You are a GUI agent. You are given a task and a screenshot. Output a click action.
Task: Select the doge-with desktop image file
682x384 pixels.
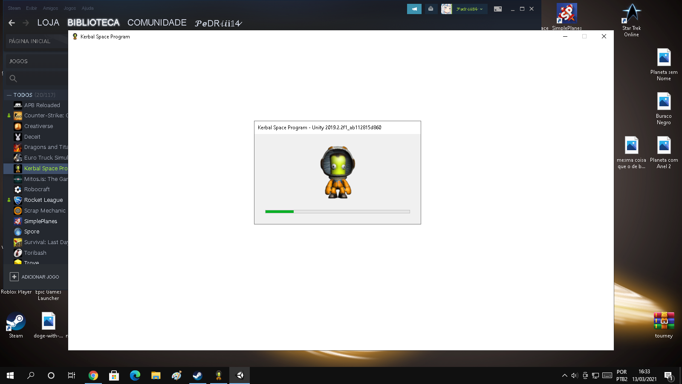click(x=48, y=325)
